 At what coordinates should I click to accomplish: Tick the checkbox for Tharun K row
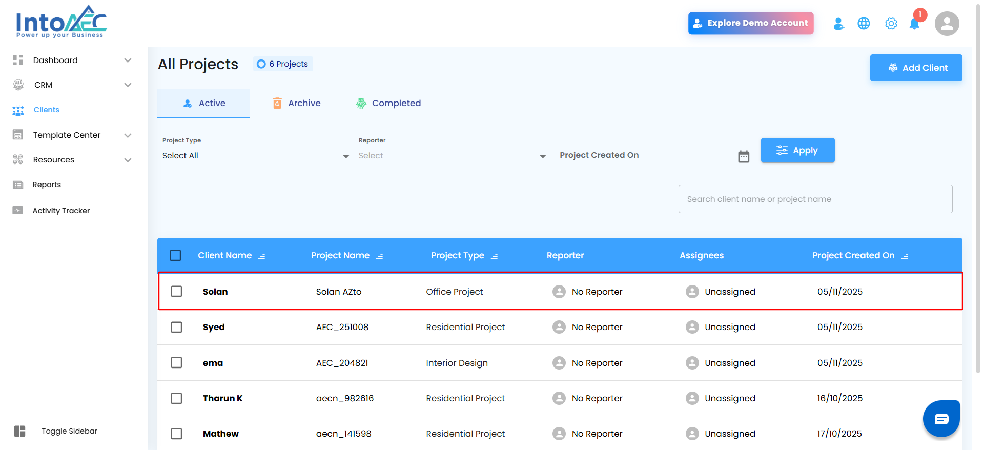[176, 398]
